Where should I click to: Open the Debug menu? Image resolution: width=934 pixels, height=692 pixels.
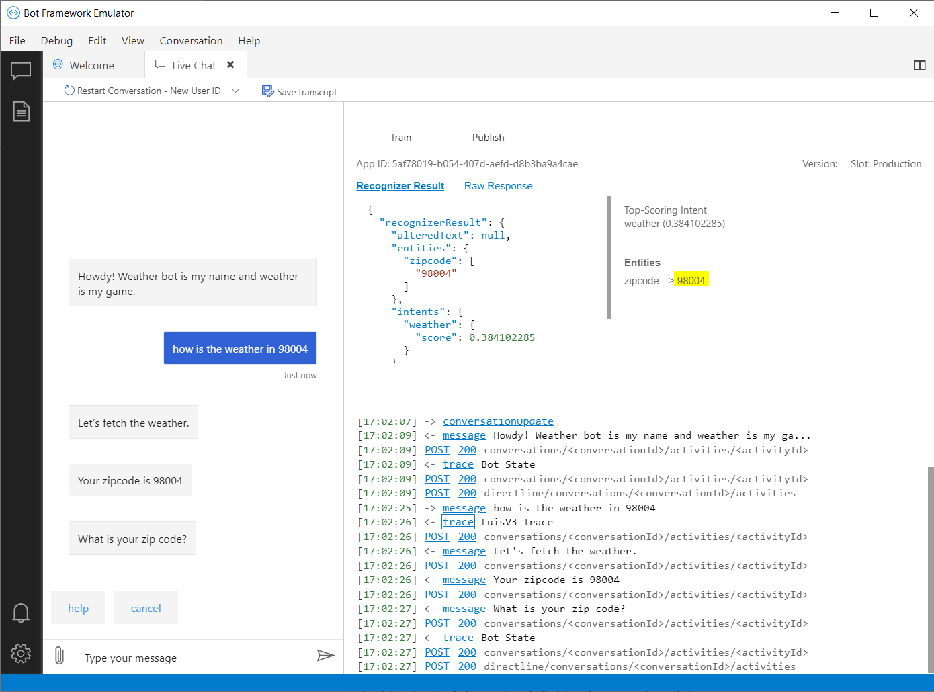click(56, 40)
